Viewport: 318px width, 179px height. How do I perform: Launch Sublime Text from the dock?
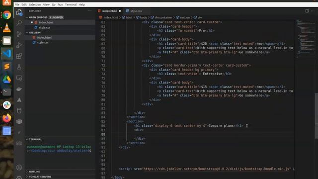6,66
